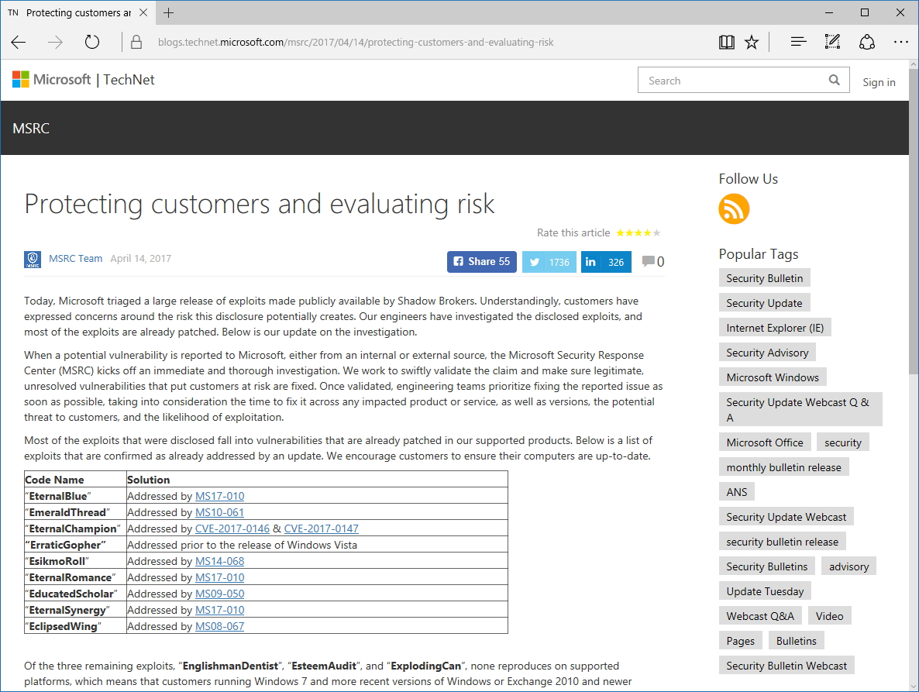Open a new browser tab
Viewport: 919px width, 692px height.
point(169,12)
